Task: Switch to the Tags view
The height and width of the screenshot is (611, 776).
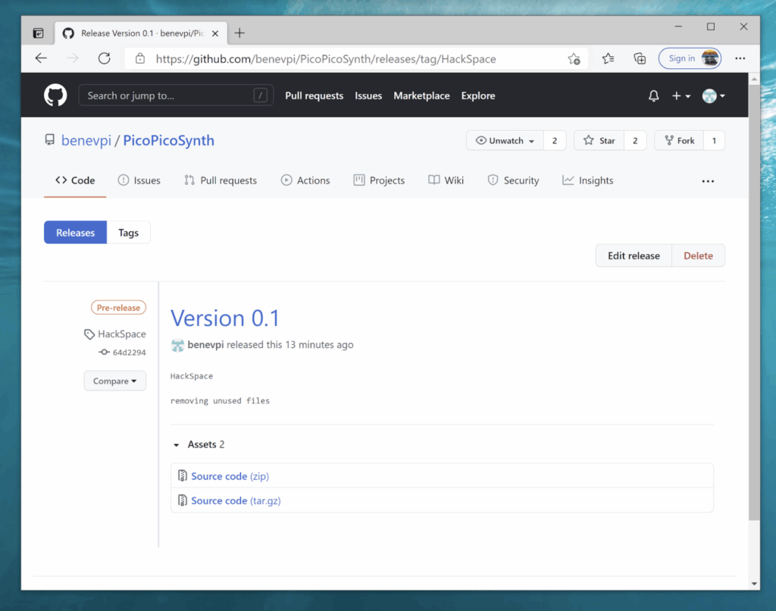Action: coord(128,233)
